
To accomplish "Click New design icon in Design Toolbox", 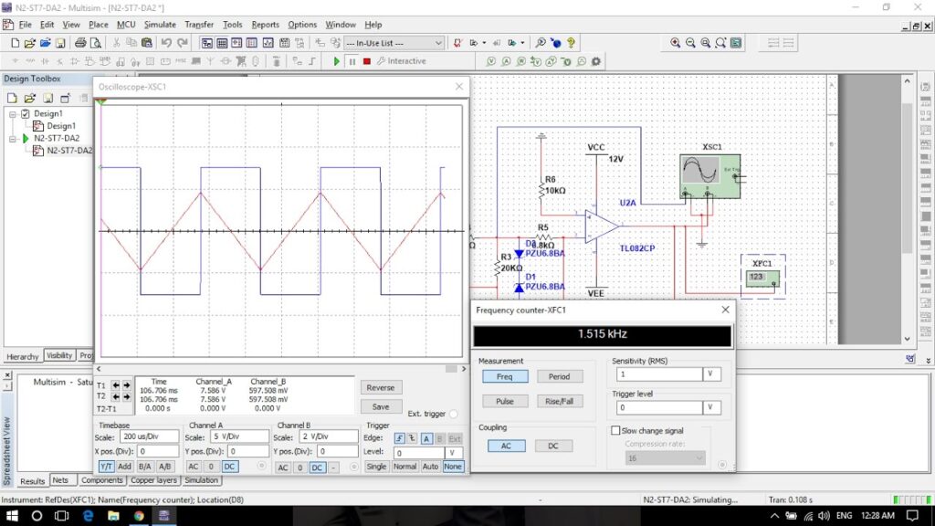I will pos(12,98).
